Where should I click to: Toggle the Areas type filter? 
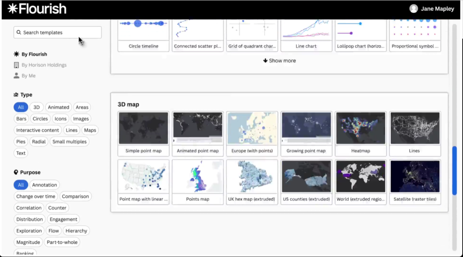coord(82,107)
